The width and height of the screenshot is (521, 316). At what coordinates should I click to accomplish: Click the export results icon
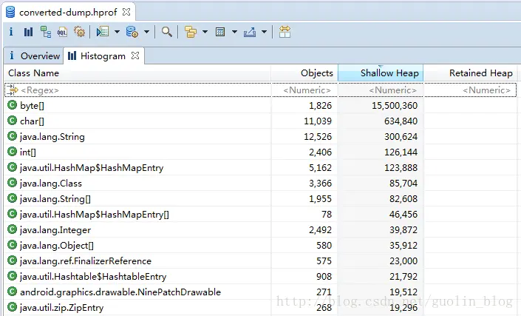click(x=250, y=32)
